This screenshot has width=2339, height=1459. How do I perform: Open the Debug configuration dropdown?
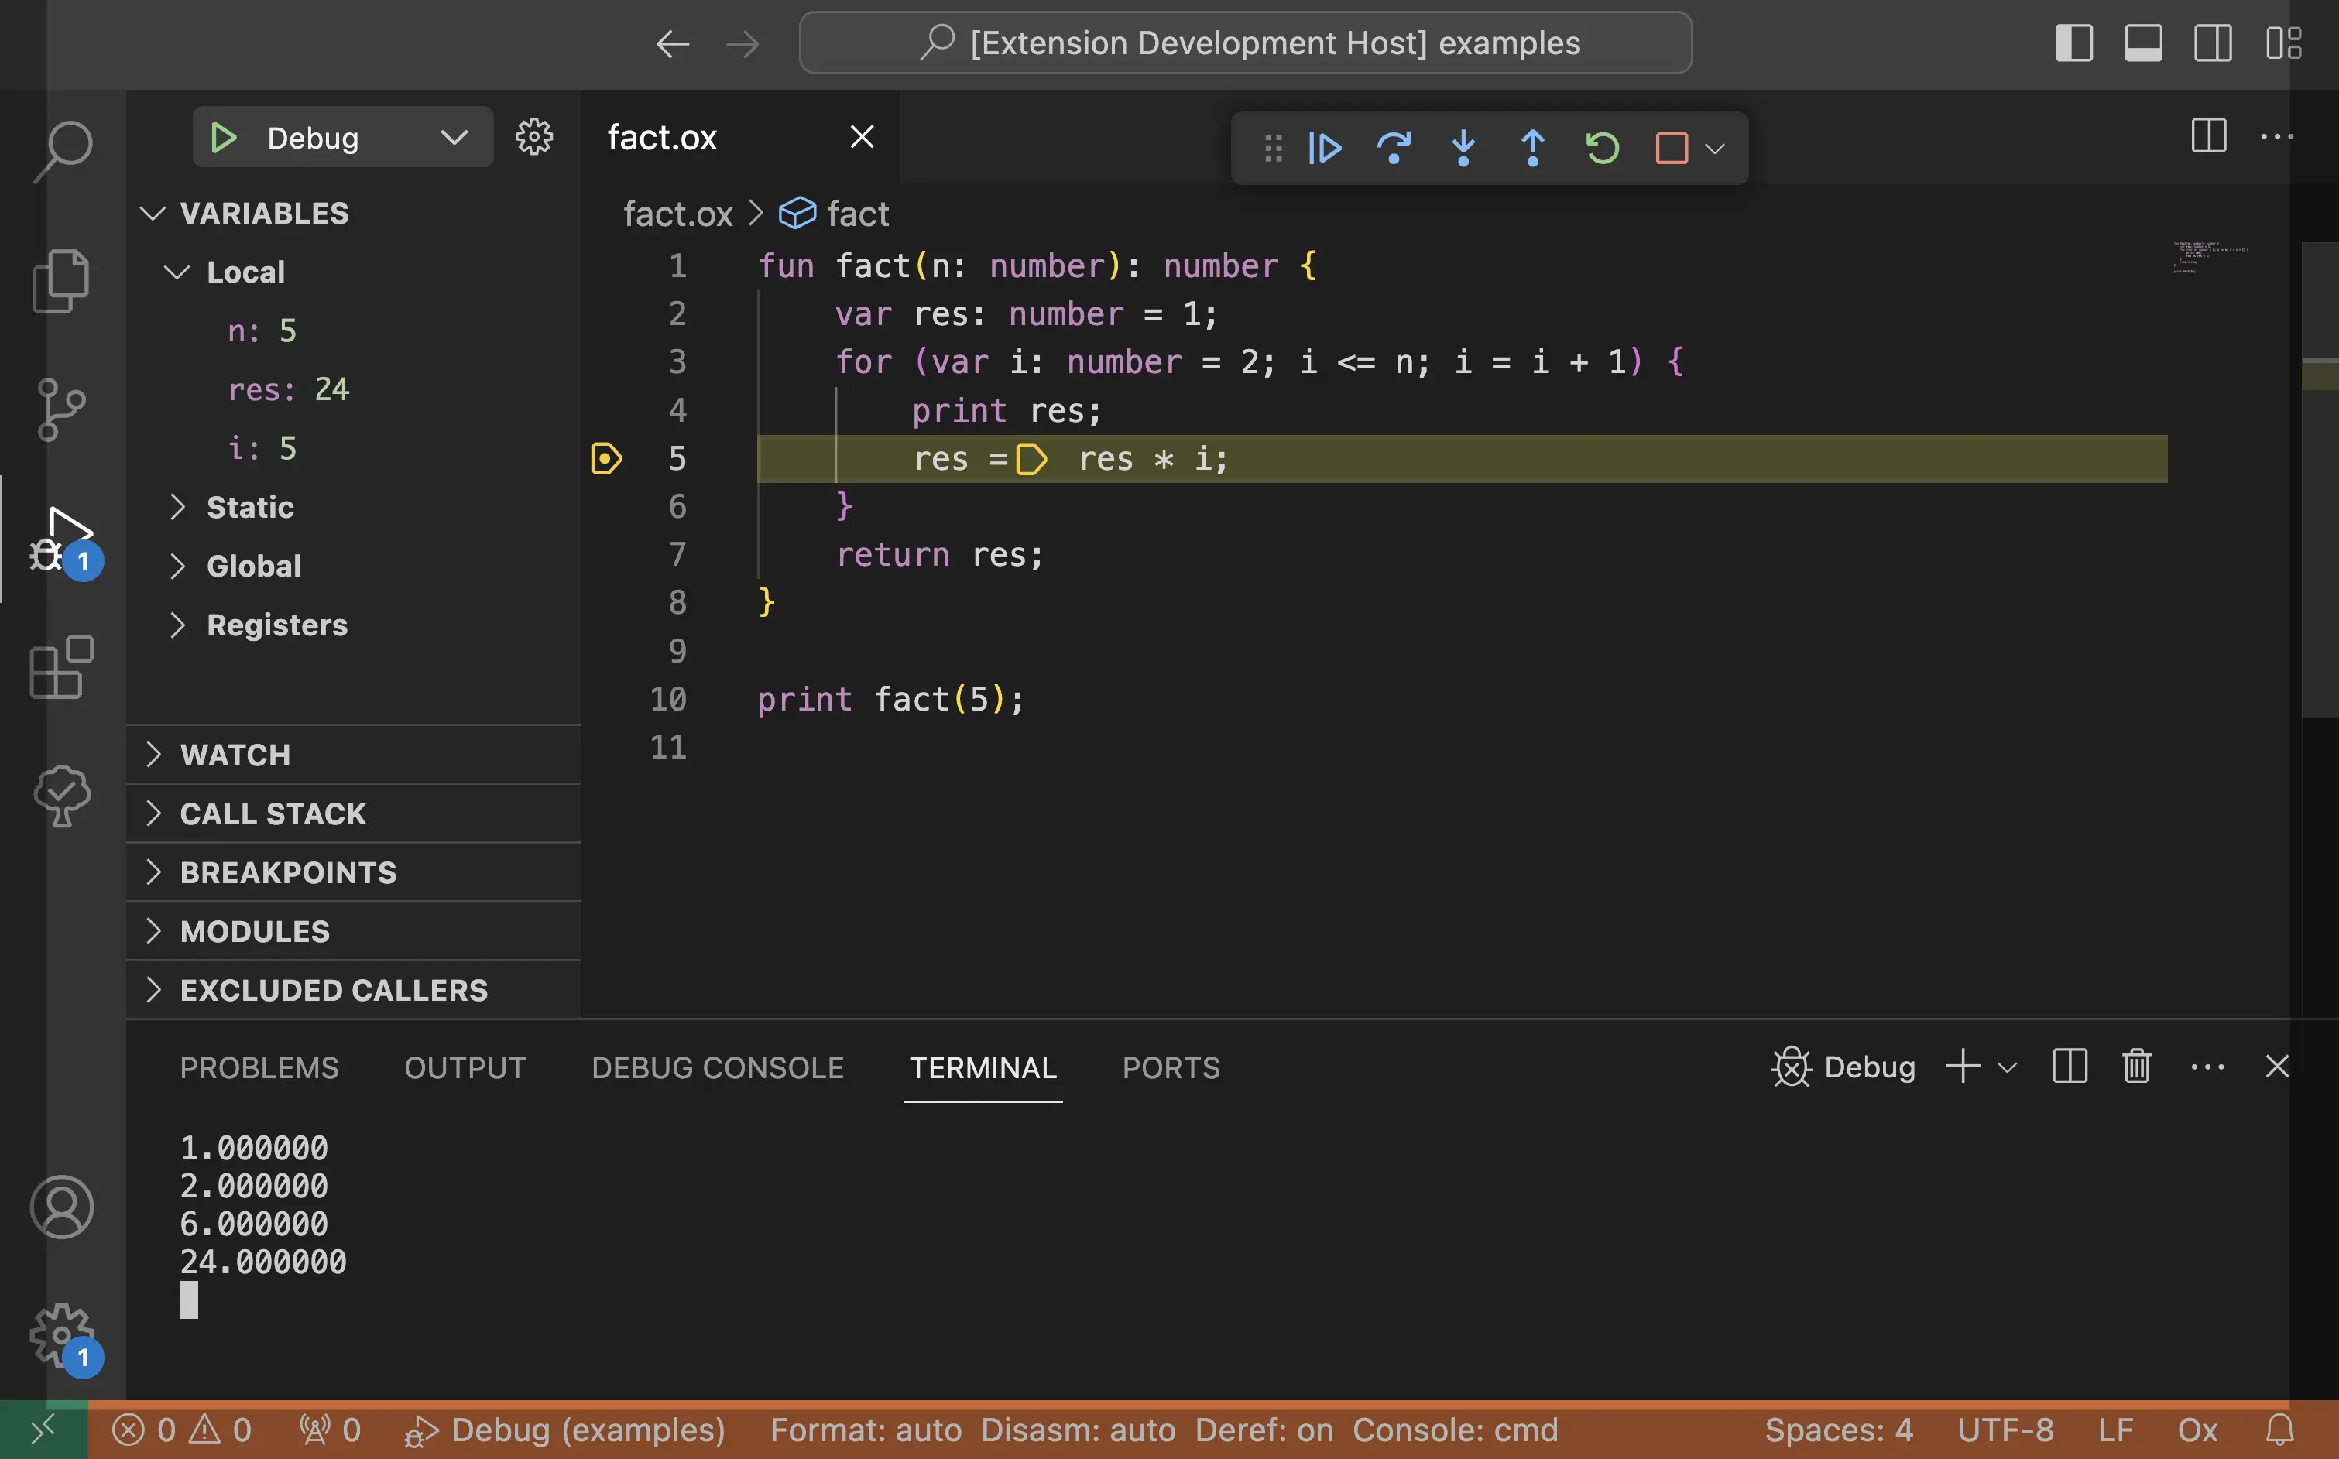tap(454, 138)
